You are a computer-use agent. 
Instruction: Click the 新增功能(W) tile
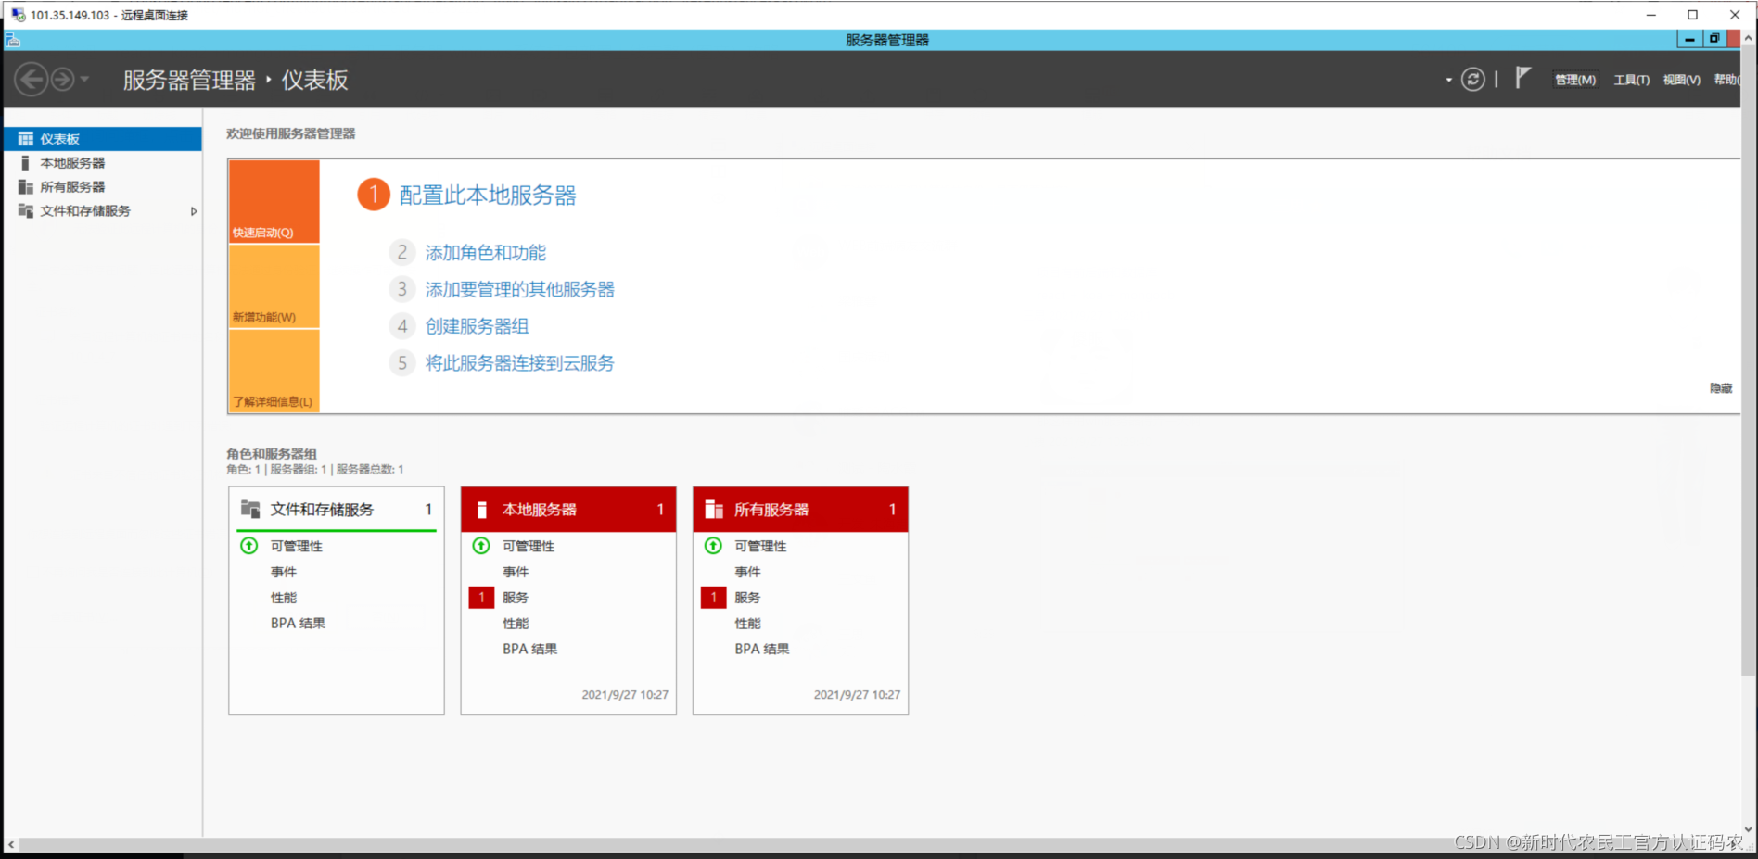click(x=274, y=286)
